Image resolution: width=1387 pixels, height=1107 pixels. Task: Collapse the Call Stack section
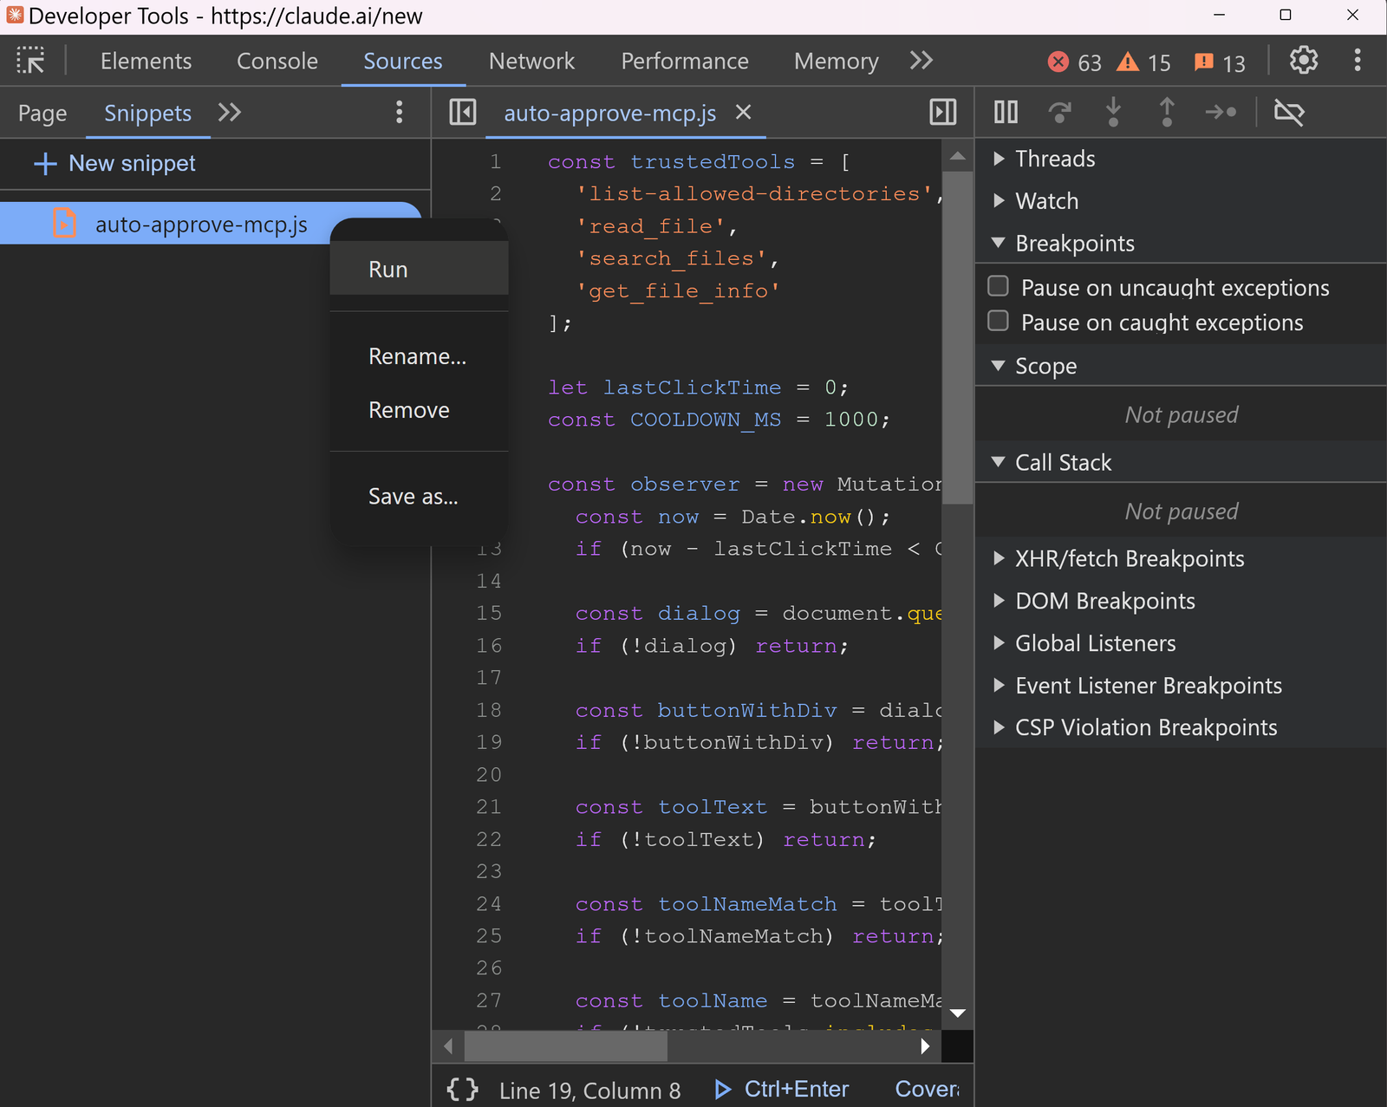999,462
